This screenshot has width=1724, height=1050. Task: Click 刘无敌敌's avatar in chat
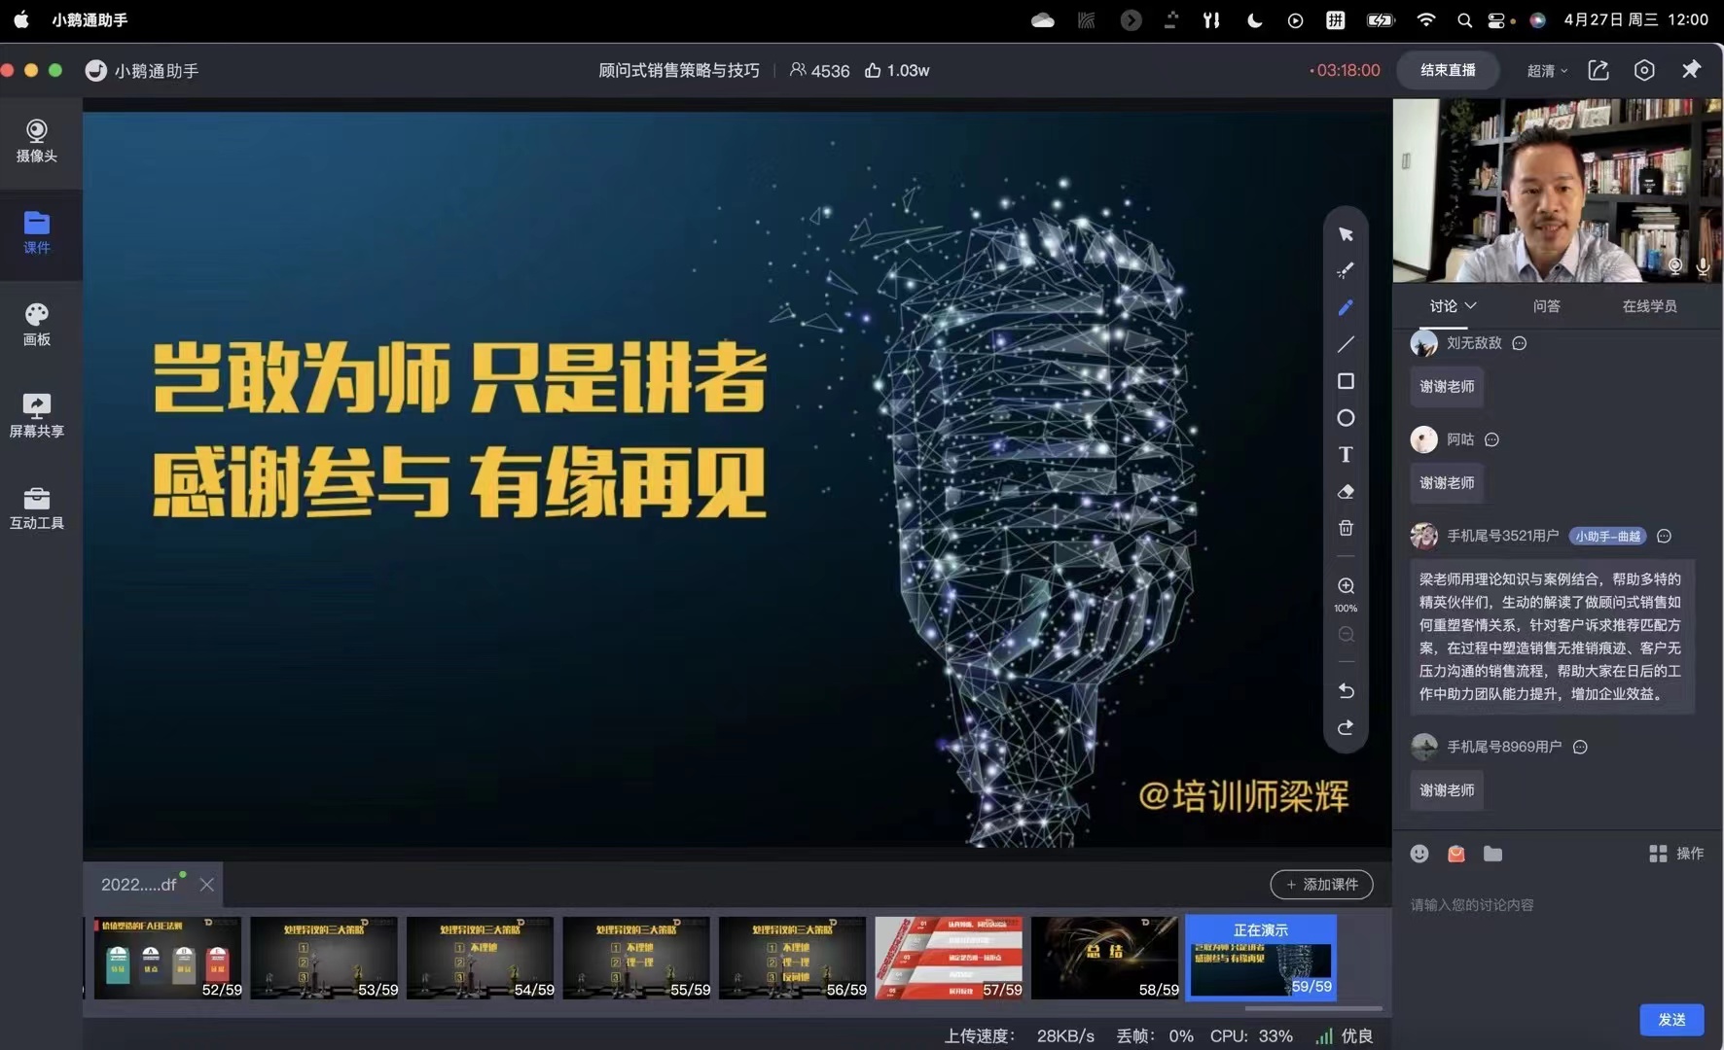coord(1423,343)
